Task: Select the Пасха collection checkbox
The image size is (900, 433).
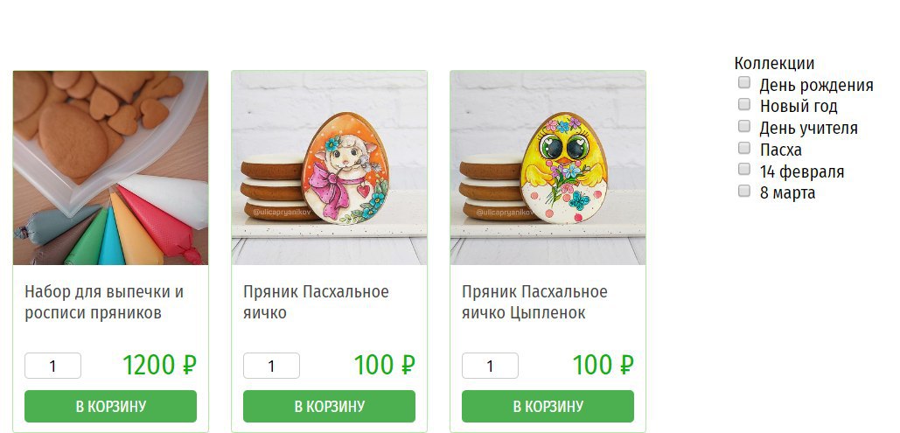Action: [x=743, y=148]
